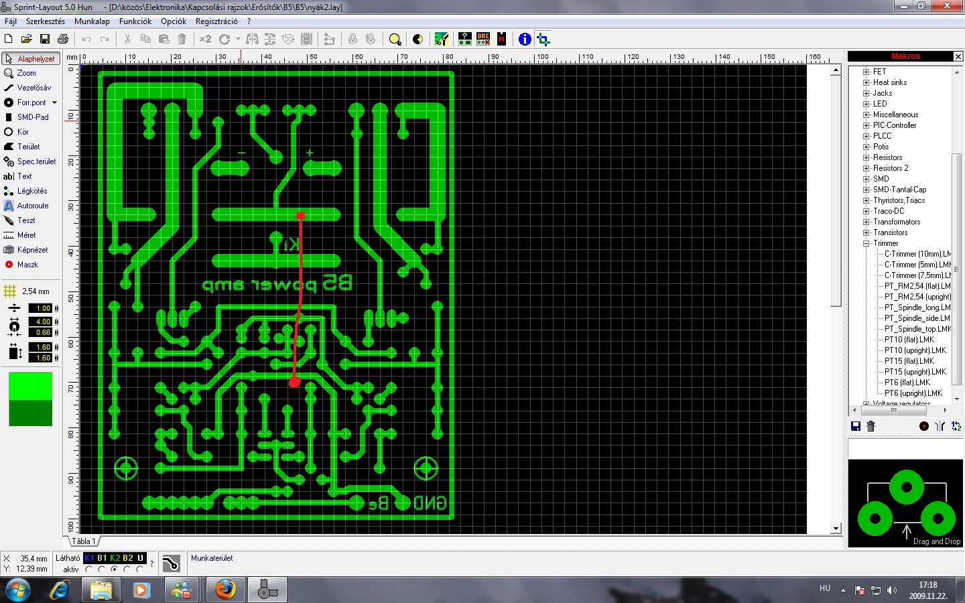Switch to the Tábla 1 tab
This screenshot has height=603, width=965.
click(84, 541)
